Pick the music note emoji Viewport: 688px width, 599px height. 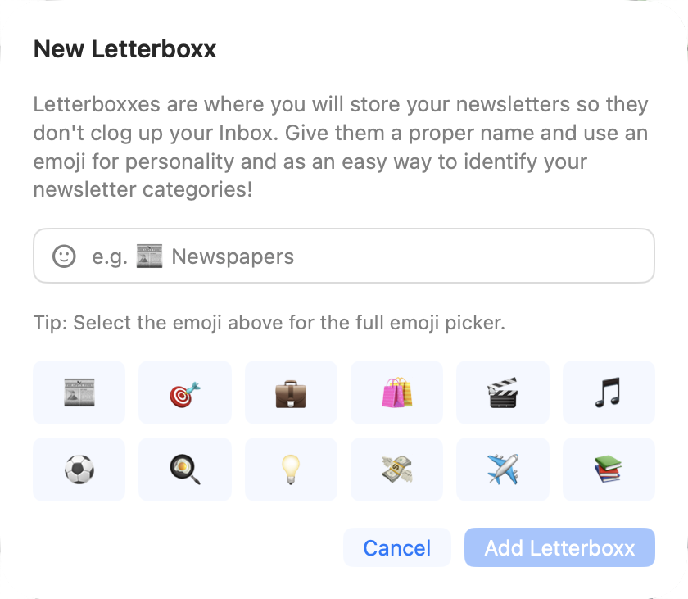tap(609, 392)
